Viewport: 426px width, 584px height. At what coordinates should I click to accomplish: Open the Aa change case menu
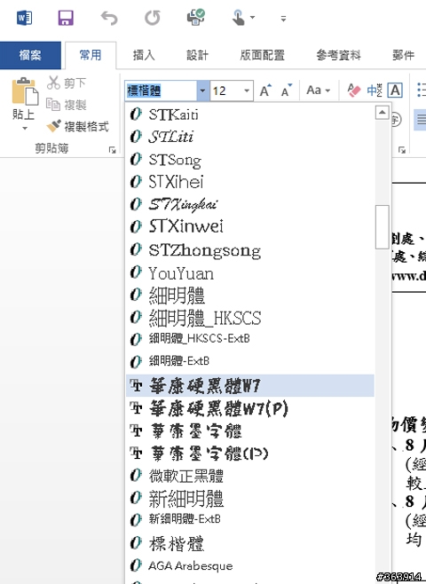(319, 91)
